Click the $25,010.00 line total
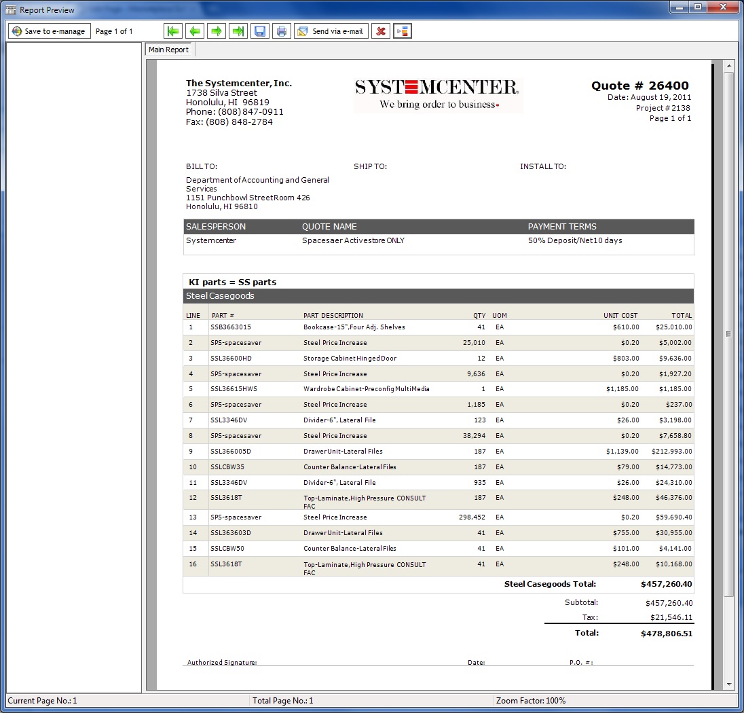 pos(674,327)
